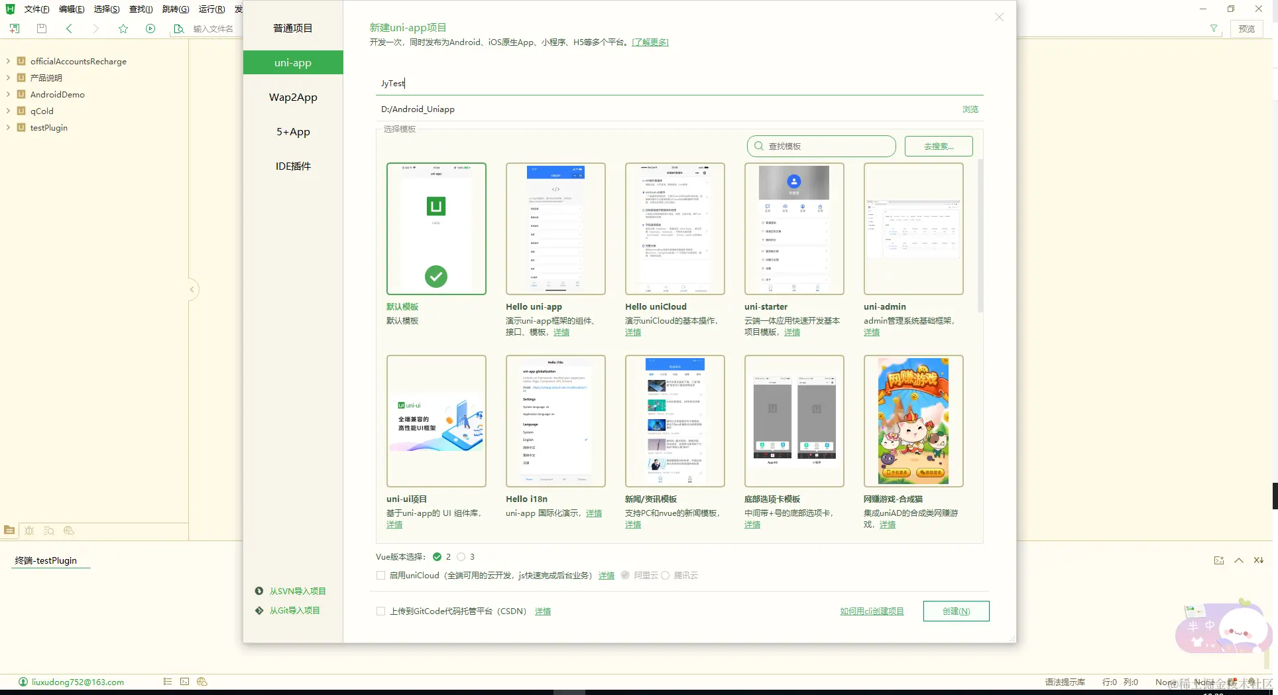Click the run play toolbar icon
The height and width of the screenshot is (695, 1278).
click(x=150, y=29)
